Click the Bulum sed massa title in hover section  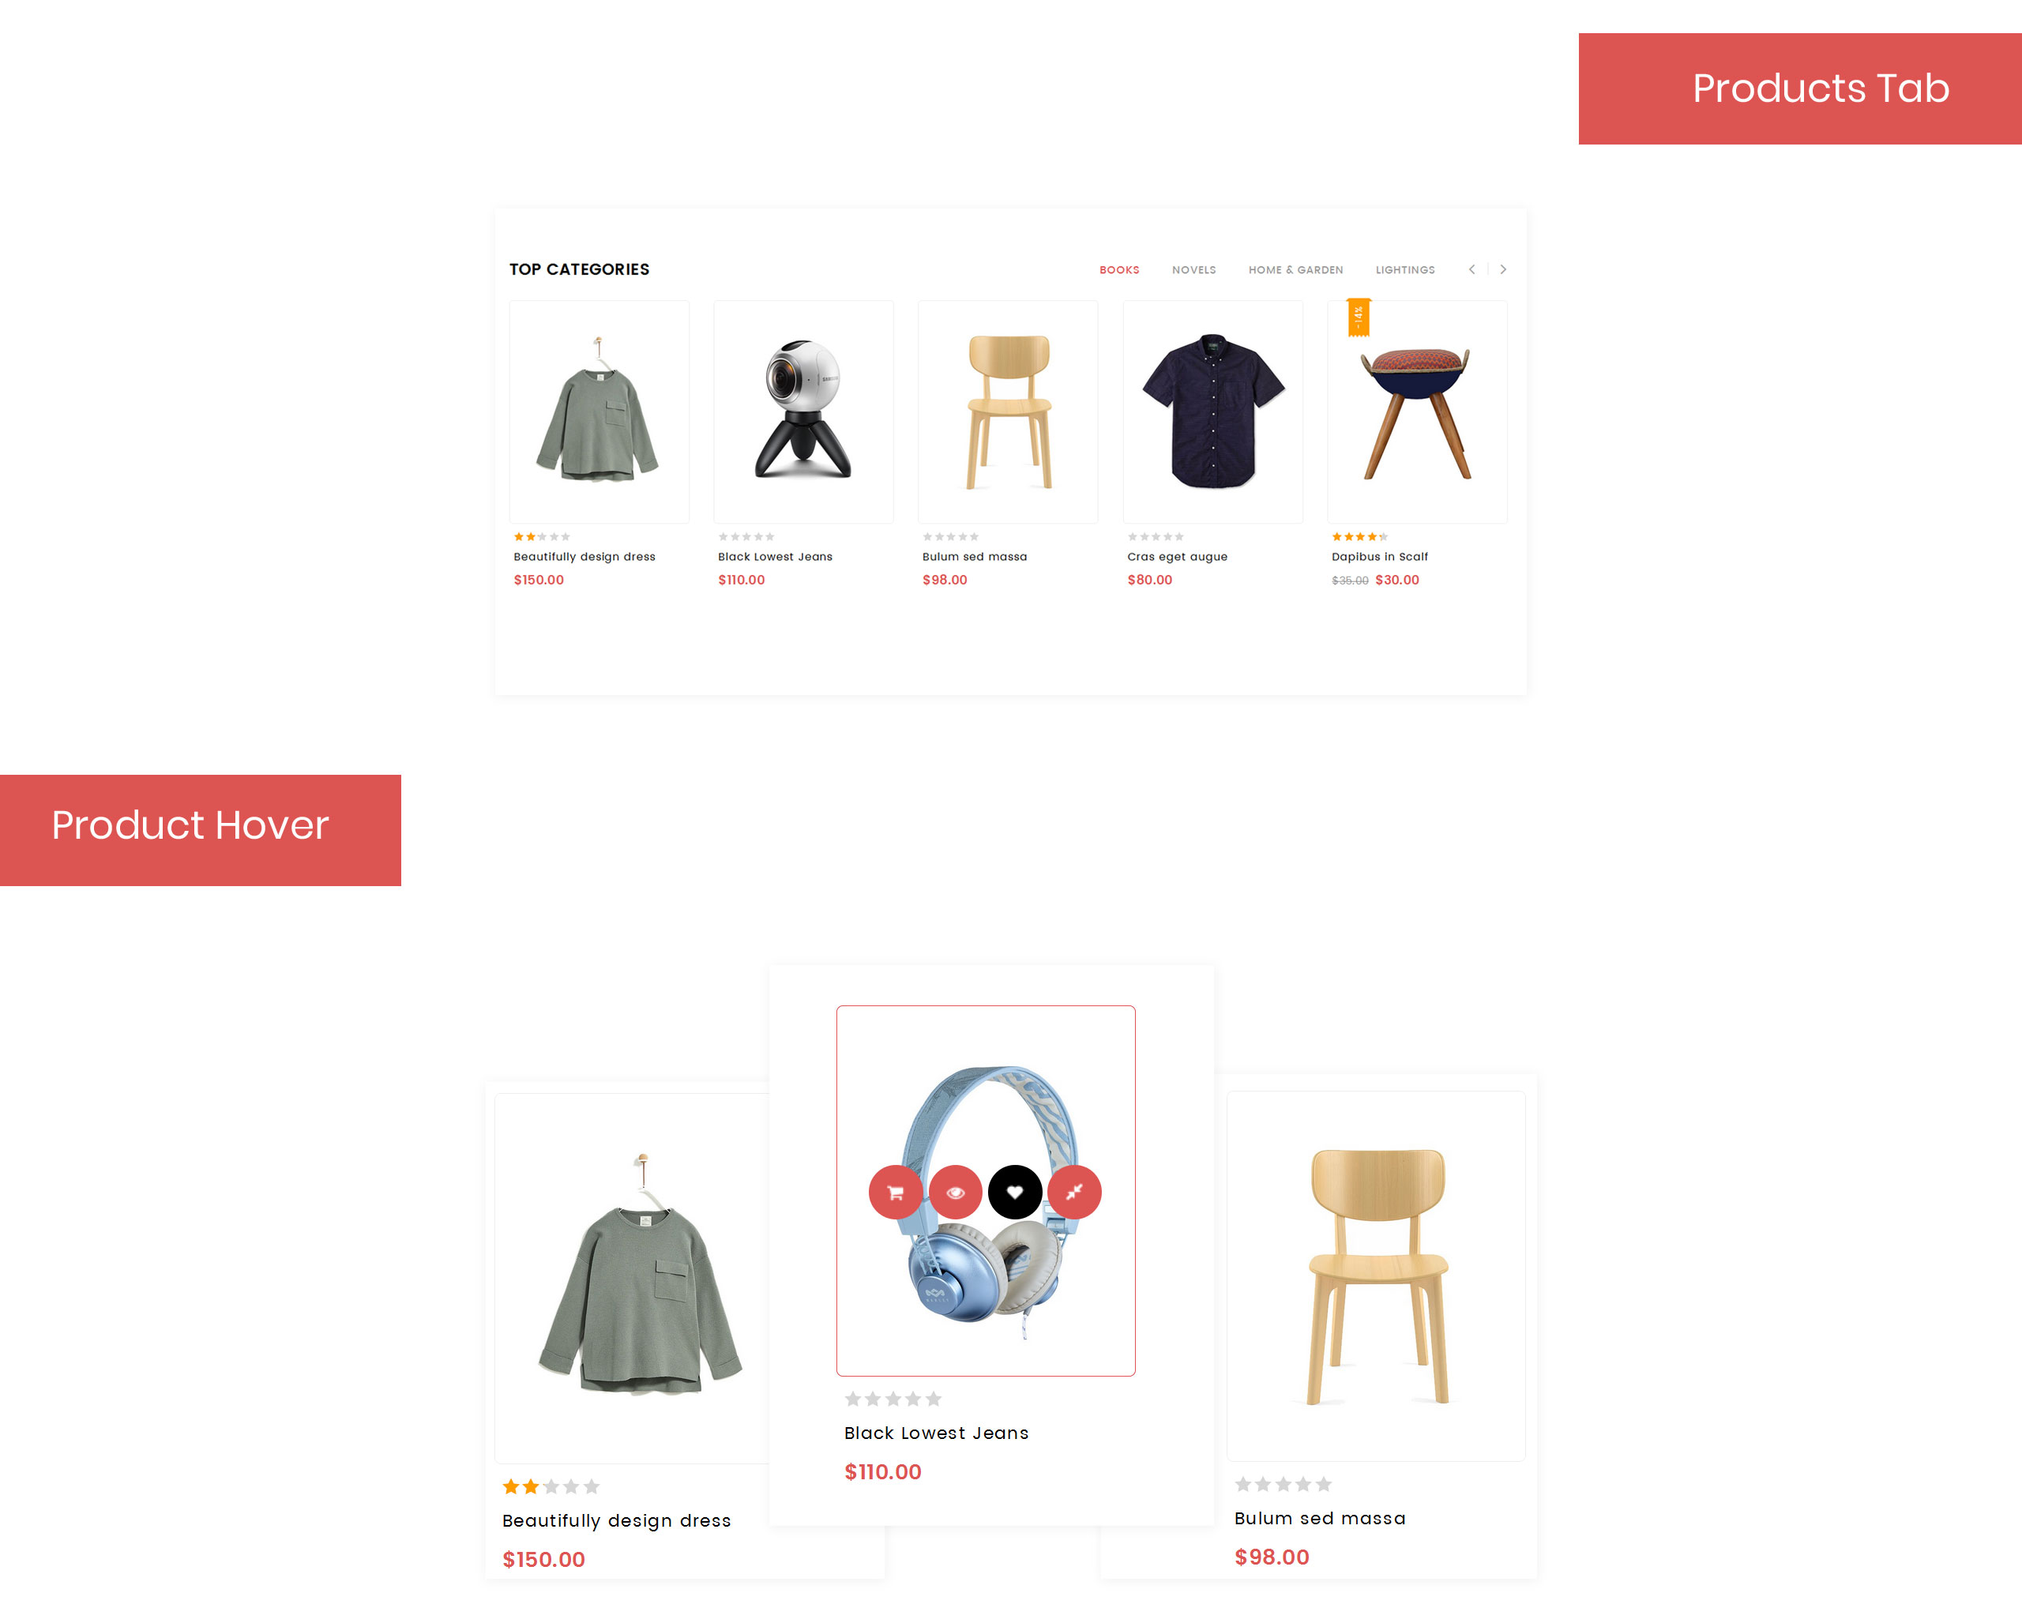1320,1518
